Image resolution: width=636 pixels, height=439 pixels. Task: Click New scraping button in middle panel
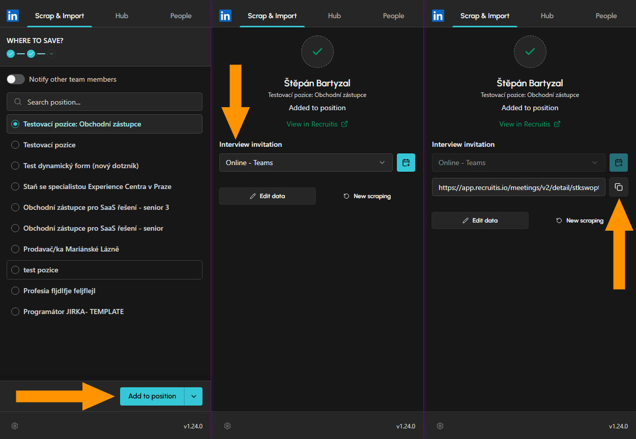pyautogui.click(x=367, y=196)
